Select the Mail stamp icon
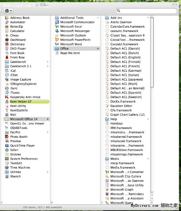181x211 pixels. [x=7, y=115]
